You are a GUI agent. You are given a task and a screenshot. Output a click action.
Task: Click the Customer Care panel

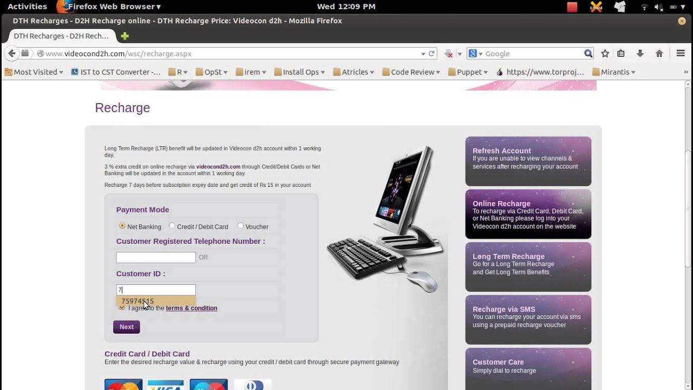click(x=528, y=368)
